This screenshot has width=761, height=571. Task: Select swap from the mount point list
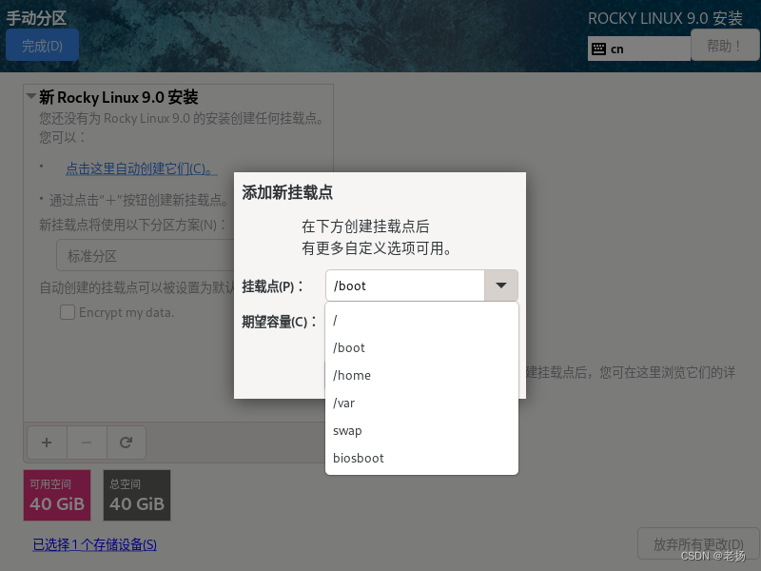(x=421, y=431)
